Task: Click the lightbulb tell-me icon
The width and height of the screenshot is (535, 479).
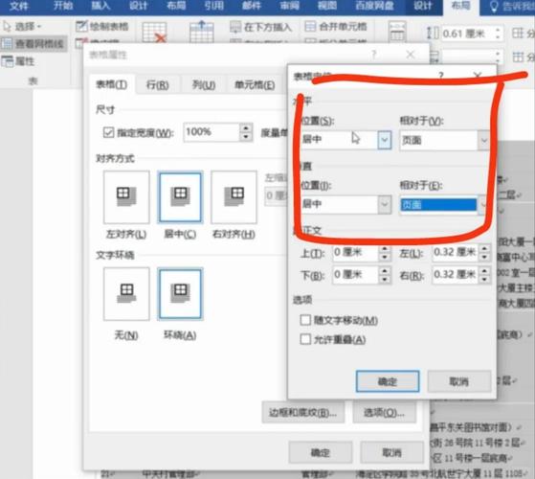Action: click(494, 7)
